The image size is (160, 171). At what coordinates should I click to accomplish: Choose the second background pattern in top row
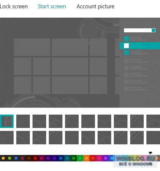point(23,121)
